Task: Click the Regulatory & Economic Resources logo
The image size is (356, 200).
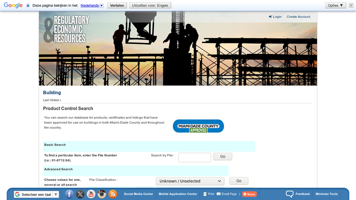Action: pos(66,29)
